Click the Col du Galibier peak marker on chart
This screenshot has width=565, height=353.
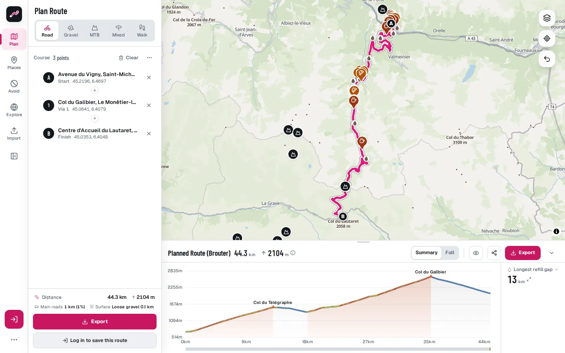click(x=431, y=277)
